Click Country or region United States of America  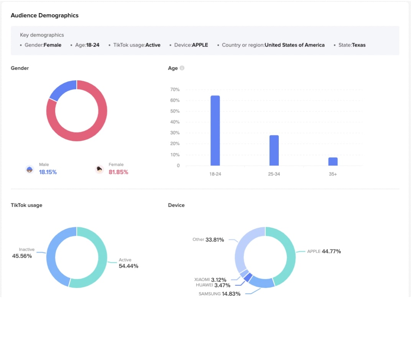pos(273,45)
